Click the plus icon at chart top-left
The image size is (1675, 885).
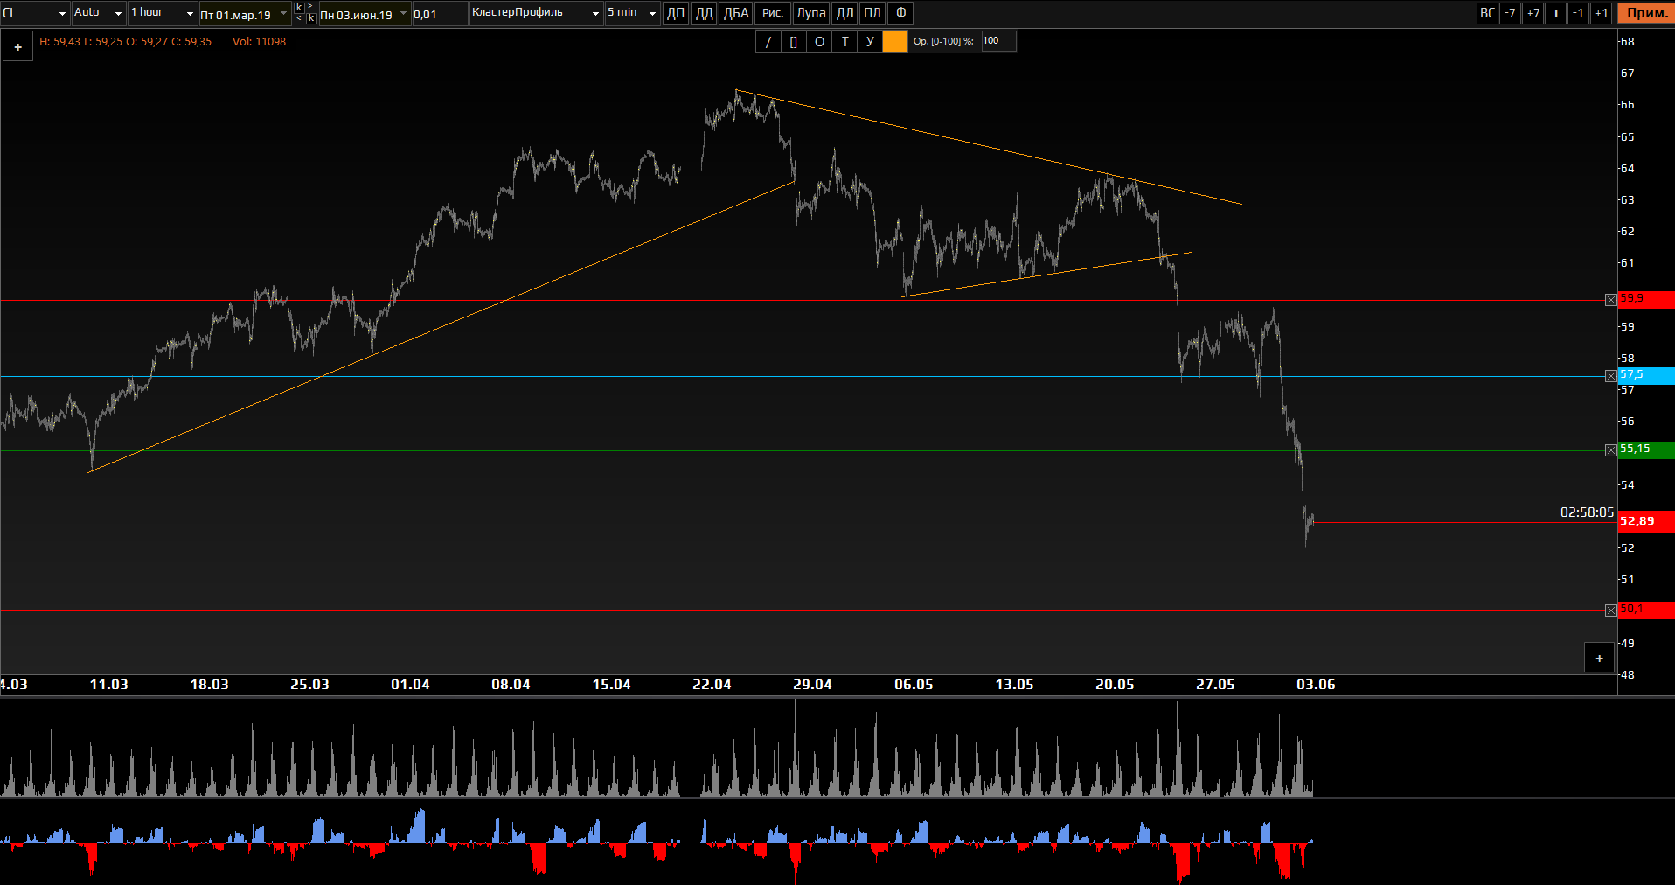click(x=17, y=47)
